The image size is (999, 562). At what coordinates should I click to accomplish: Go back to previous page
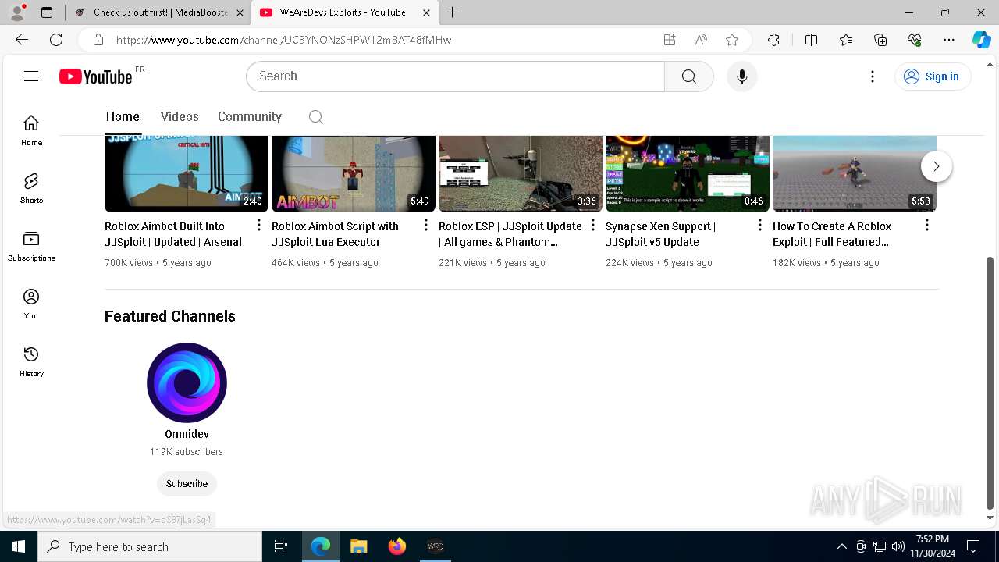point(22,40)
